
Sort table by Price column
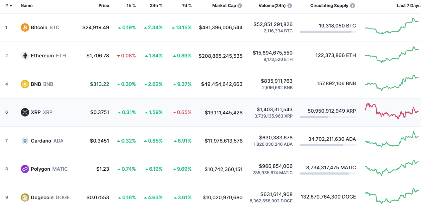coord(103,6)
